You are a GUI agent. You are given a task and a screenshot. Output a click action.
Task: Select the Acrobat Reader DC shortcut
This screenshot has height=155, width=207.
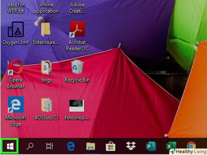point(77,30)
